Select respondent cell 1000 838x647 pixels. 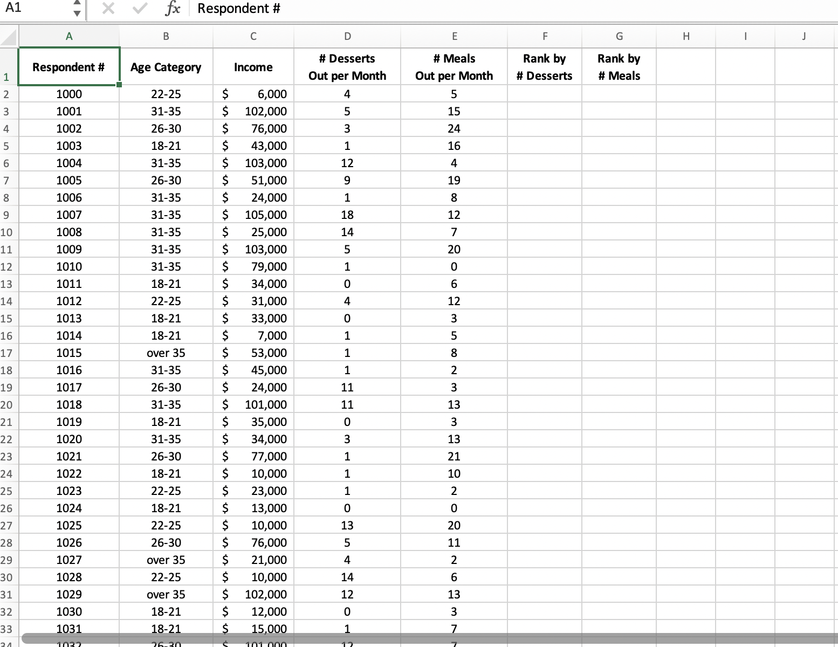click(x=69, y=94)
